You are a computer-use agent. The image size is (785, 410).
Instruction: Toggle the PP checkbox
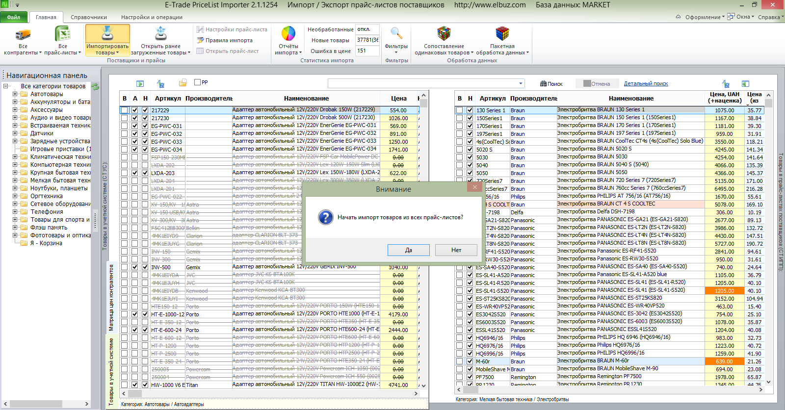[198, 82]
